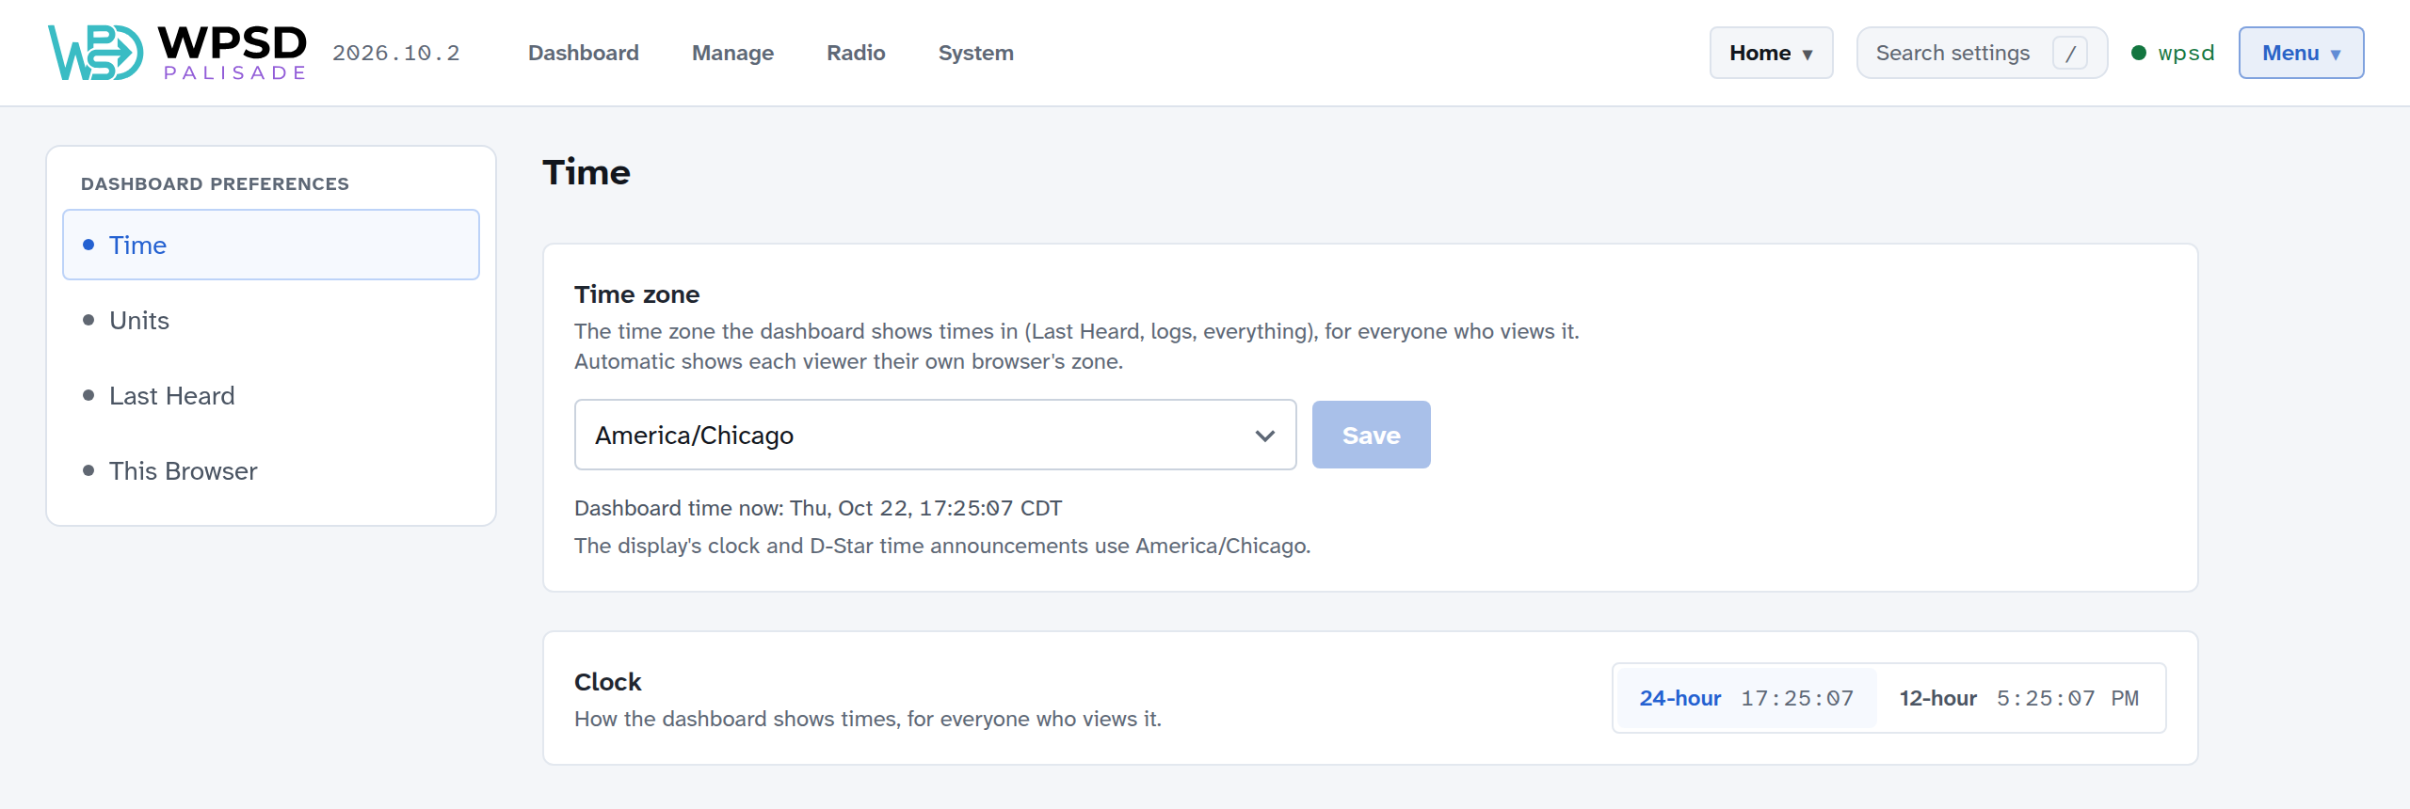2410x809 pixels.
Task: Open the System nav item
Action: point(975,53)
